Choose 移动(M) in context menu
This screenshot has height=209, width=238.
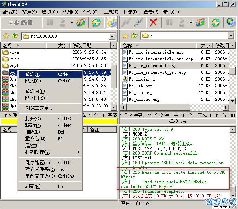[50, 125]
